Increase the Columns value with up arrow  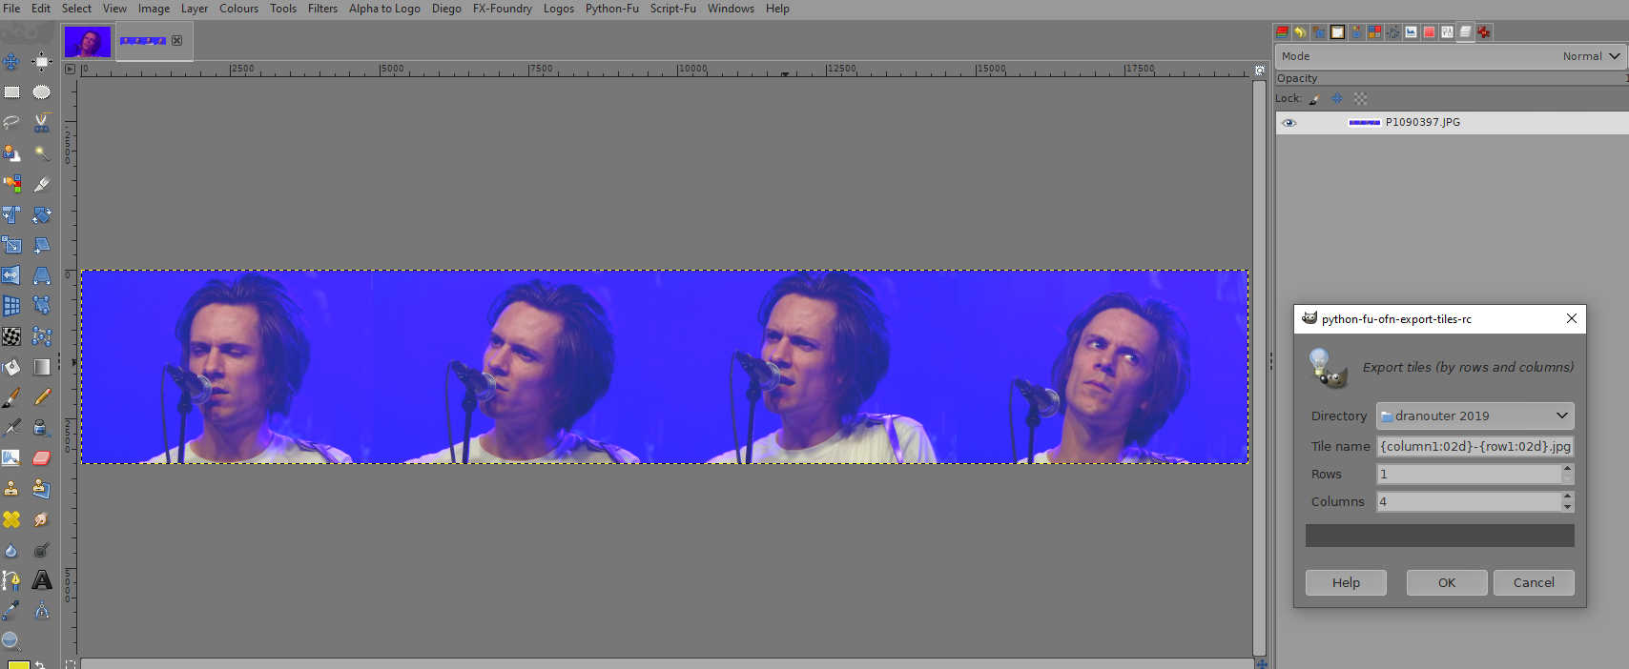tap(1567, 497)
